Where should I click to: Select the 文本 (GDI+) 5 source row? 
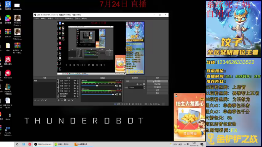point(68,83)
